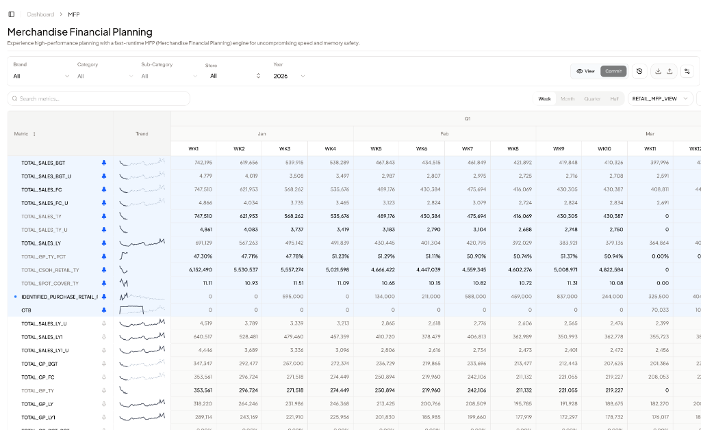The image size is (701, 430).
Task: Click the MFP breadcrumb
Action: (74, 14)
